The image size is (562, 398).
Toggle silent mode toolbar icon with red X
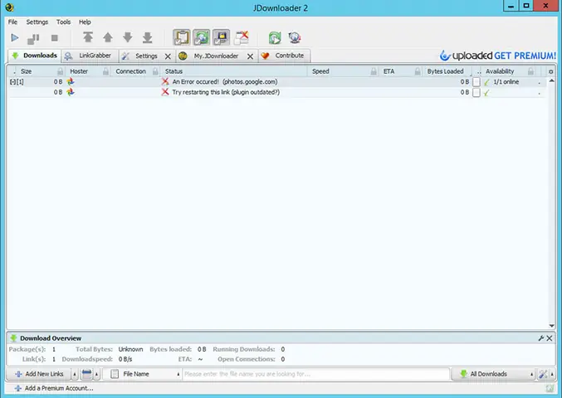pyautogui.click(x=242, y=37)
